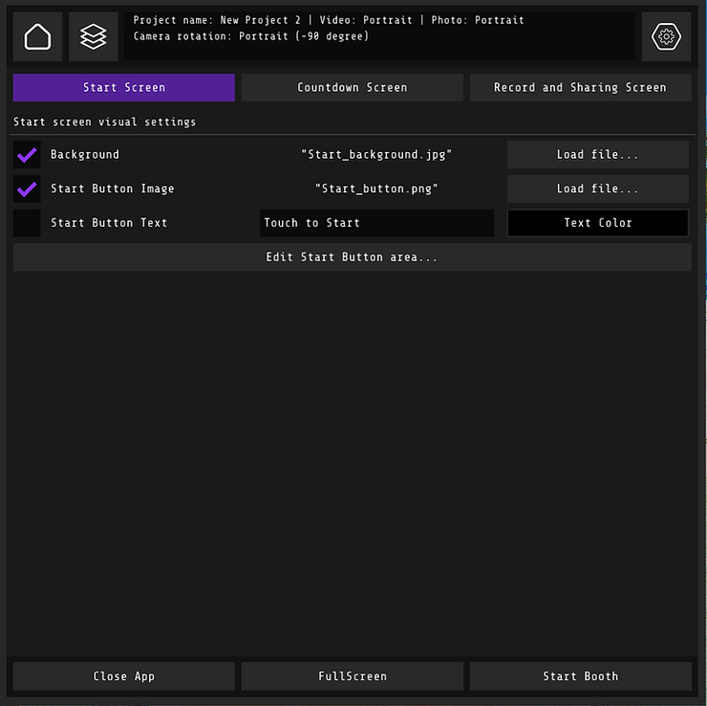
Task: Toggle FullScreen mode button
Action: (x=353, y=676)
